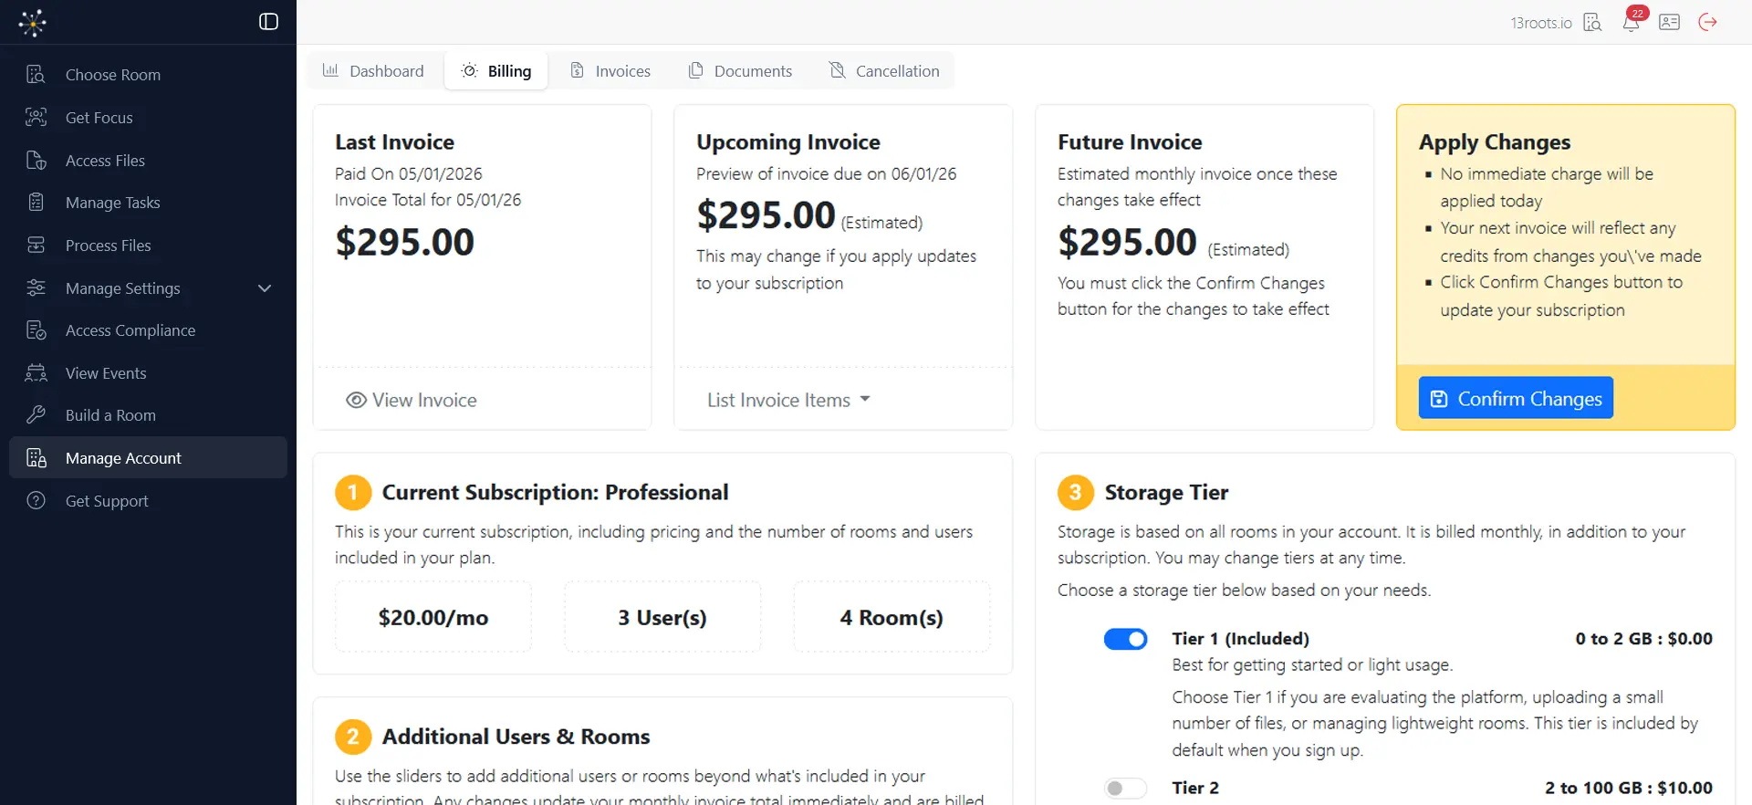Click the Get Focus sidebar icon
The height and width of the screenshot is (805, 1752).
coord(36,117)
